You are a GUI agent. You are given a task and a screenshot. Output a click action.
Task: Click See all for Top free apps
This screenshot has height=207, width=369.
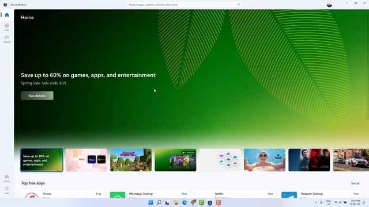(355, 183)
